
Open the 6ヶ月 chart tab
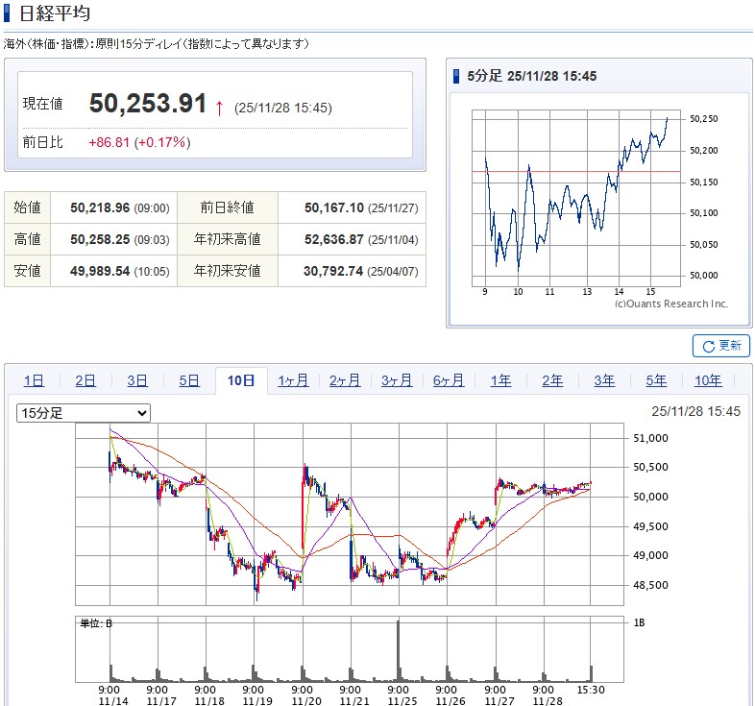tap(449, 380)
